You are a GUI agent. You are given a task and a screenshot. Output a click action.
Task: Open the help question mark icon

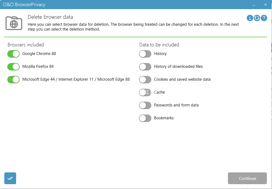(264, 18)
